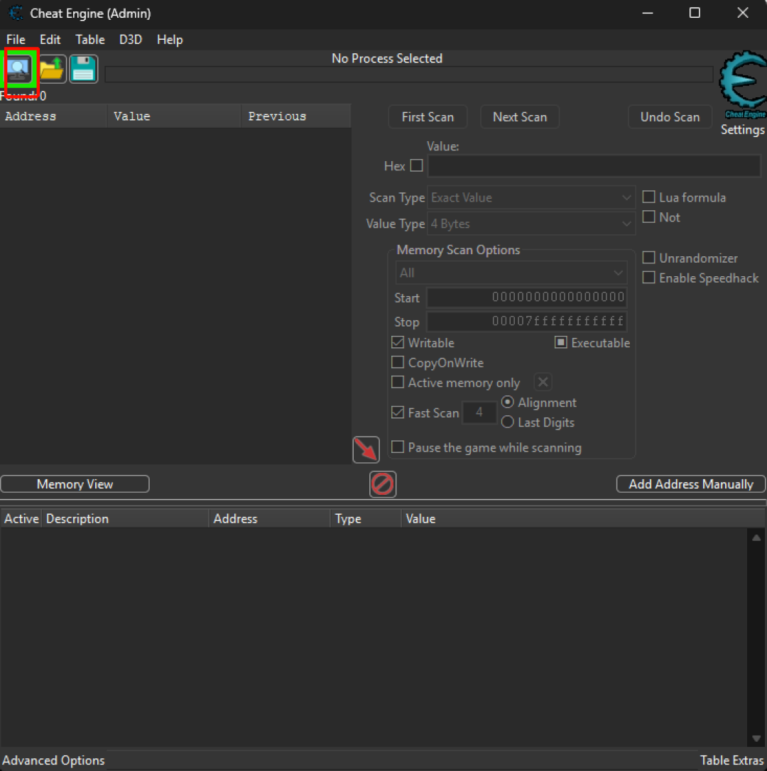Check the CopyOnWrite option

398,362
